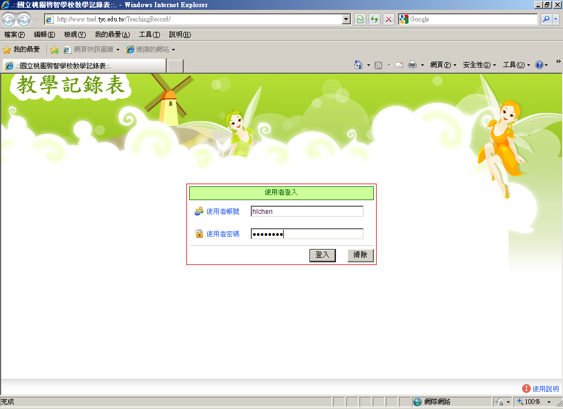Open the 網頁快訊圖庫 favorites bar link
The height and width of the screenshot is (409, 563).
pos(91,49)
